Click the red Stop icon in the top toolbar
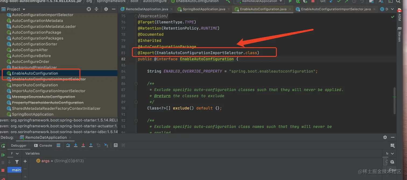The image size is (407, 180). click(x=313, y=1)
